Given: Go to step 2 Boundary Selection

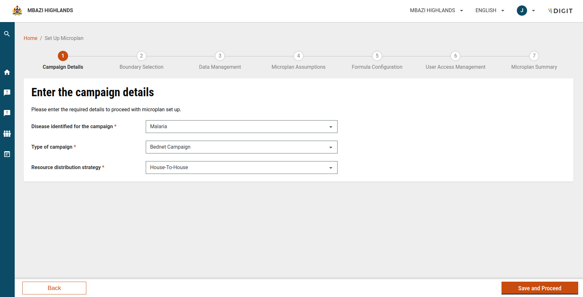Looking at the screenshot, I should [141, 56].
